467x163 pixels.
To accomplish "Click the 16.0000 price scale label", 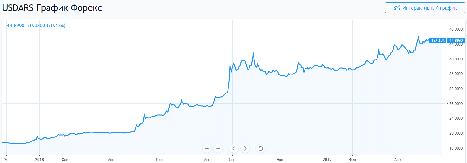I will (456, 148).
